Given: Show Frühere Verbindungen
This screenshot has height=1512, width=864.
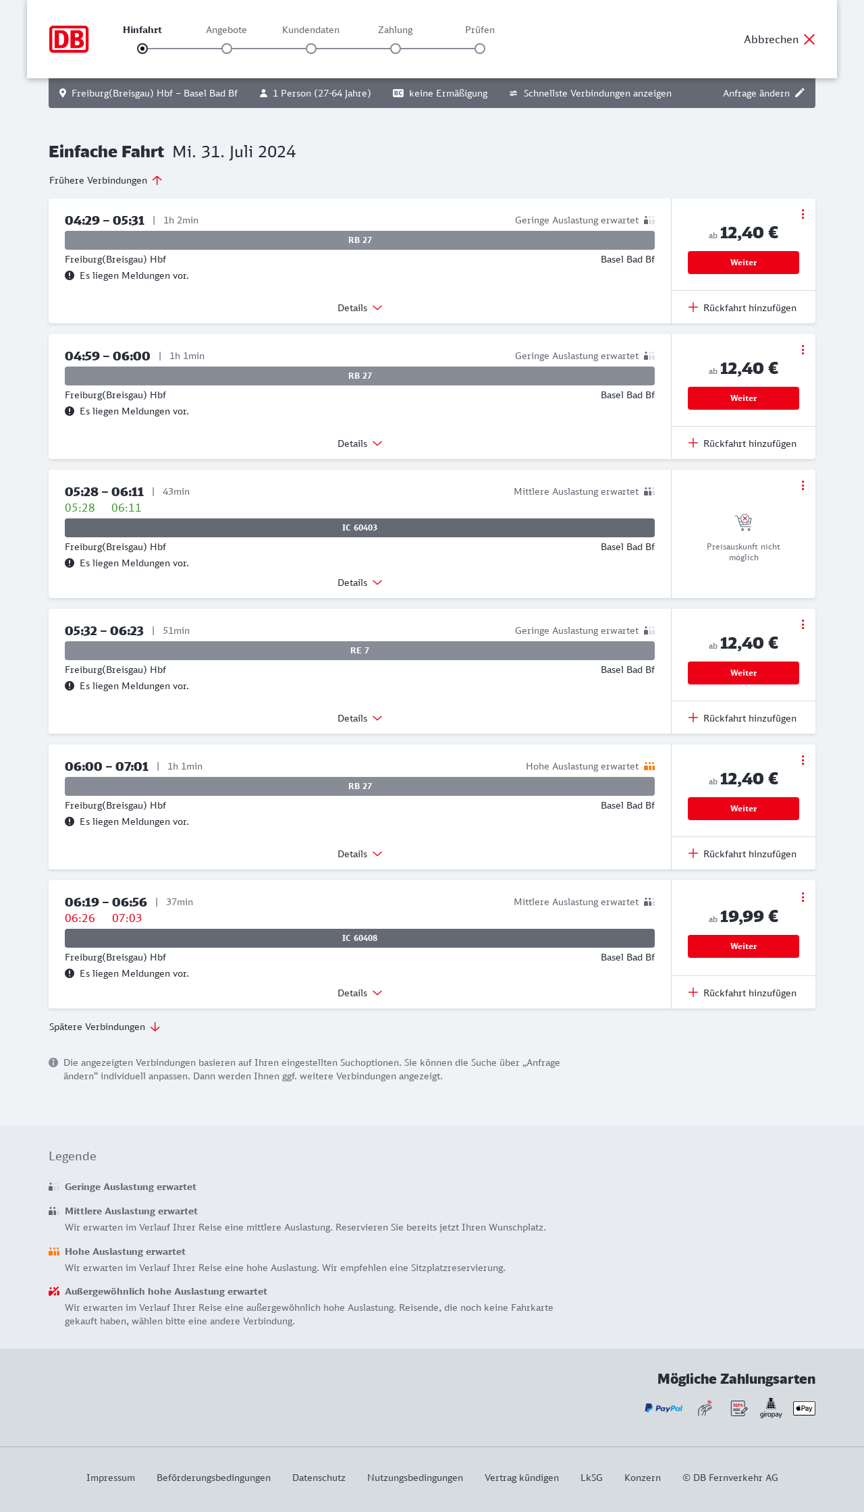Looking at the screenshot, I should (106, 180).
